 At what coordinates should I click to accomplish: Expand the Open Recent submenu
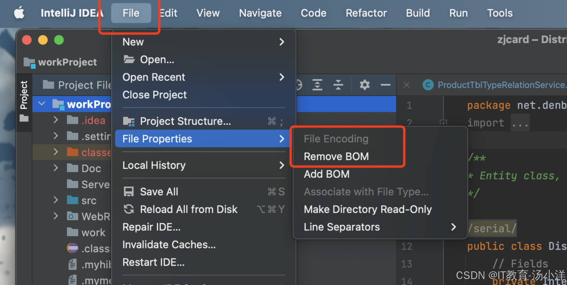[x=204, y=77]
